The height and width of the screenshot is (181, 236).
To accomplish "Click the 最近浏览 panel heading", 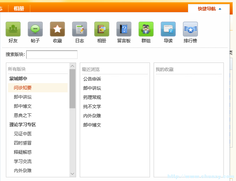I will pos(91,70).
